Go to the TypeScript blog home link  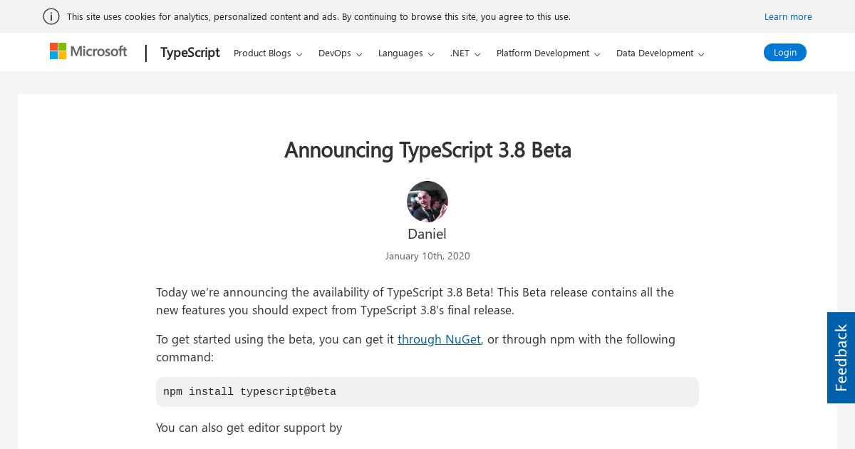pos(190,53)
